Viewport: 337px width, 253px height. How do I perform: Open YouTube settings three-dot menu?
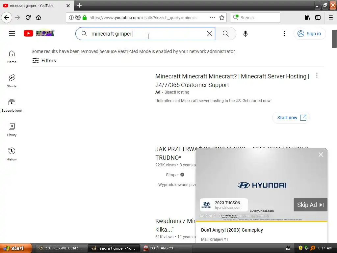[284, 34]
